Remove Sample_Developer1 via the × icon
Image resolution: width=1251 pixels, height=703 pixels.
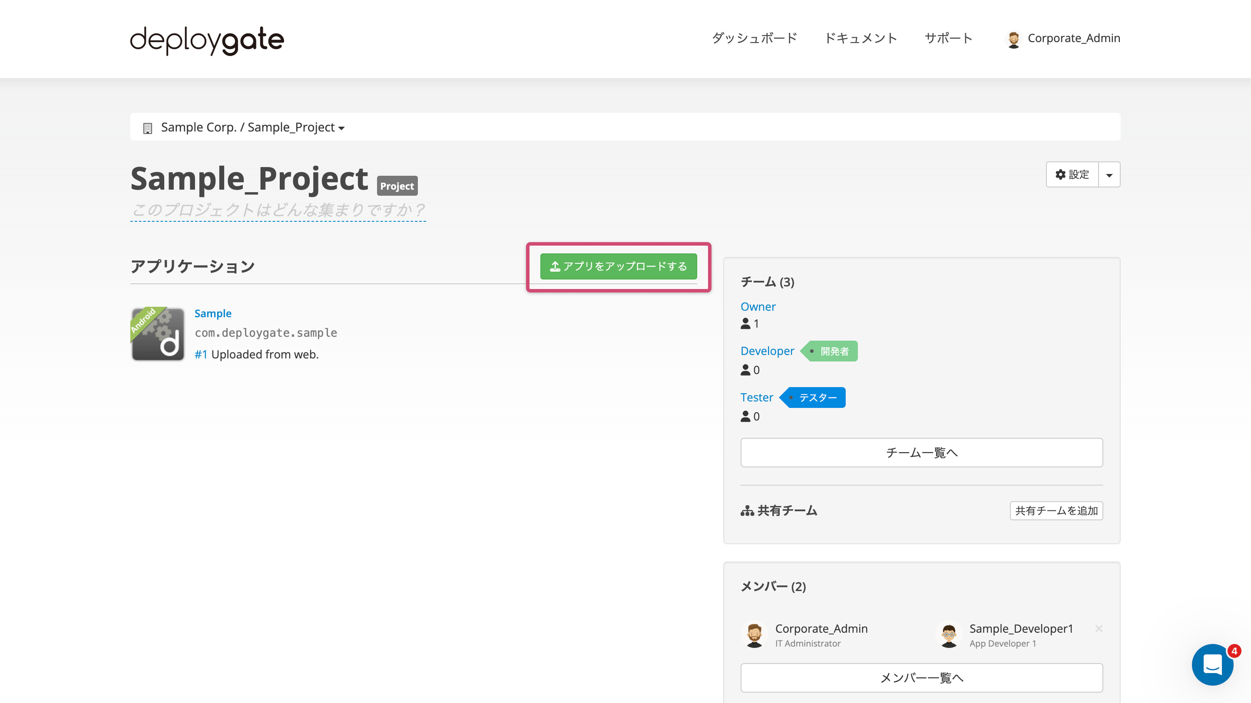(1099, 628)
